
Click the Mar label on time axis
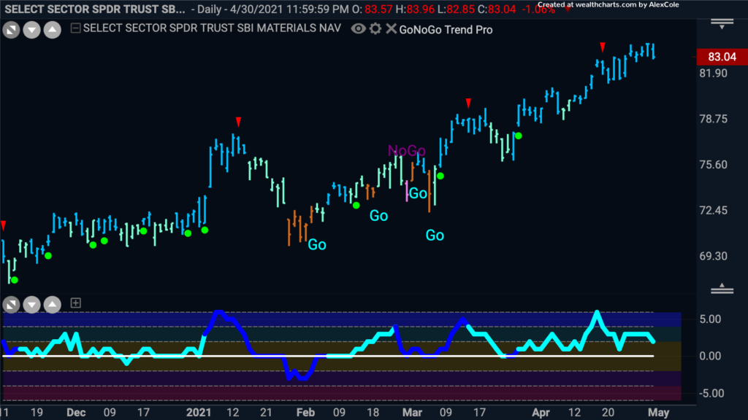(412, 413)
